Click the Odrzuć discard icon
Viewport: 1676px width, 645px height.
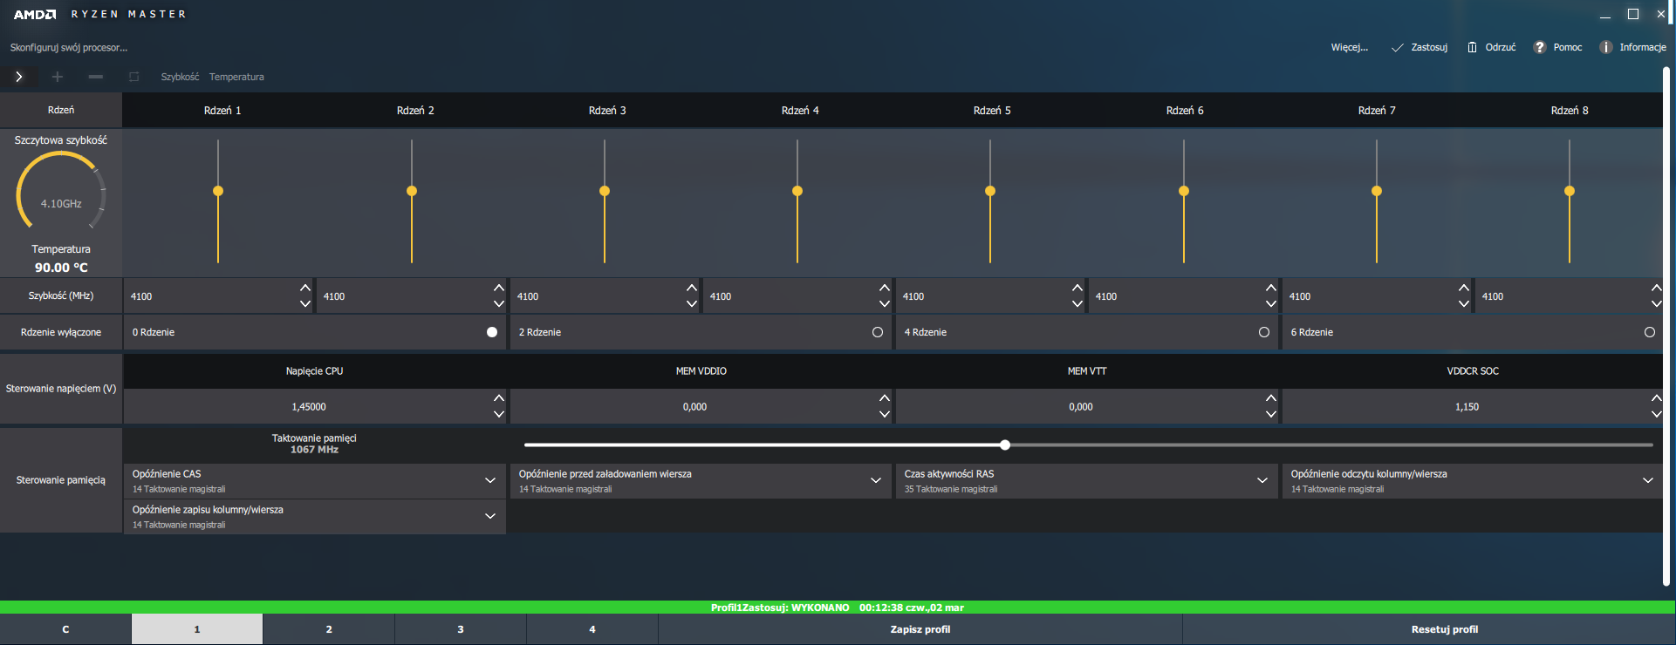tap(1472, 47)
